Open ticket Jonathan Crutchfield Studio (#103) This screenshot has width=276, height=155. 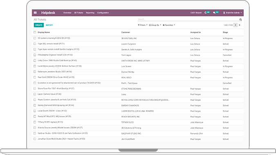click(x=61, y=139)
